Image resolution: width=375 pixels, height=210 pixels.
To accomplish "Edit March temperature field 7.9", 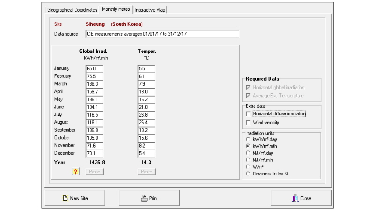I will pos(146,84).
